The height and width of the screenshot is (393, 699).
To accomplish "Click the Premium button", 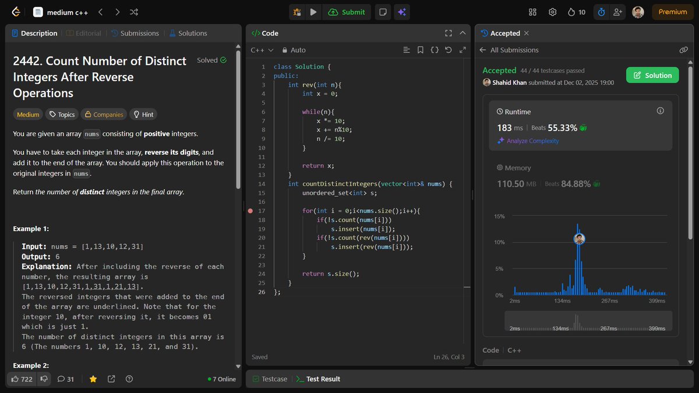I will 673,12.
